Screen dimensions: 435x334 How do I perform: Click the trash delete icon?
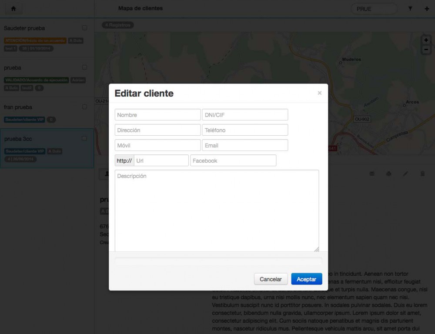pos(422,174)
